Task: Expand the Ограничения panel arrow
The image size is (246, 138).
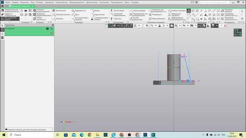Action: 209,22
